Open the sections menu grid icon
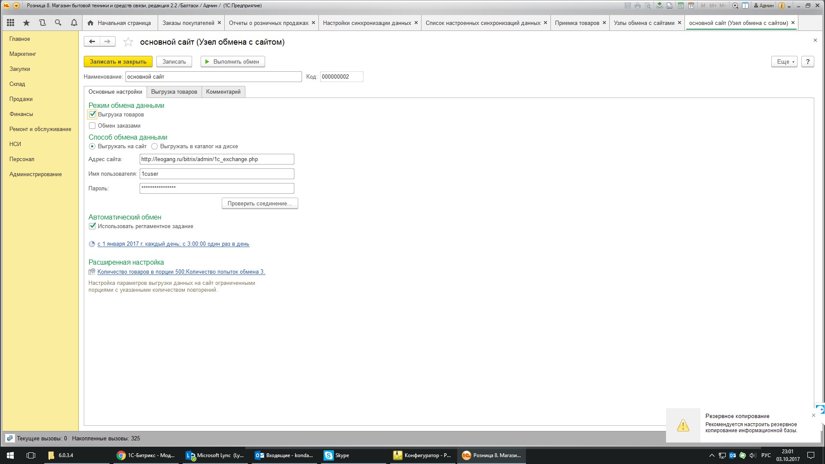Screen dimensions: 825x464 11,23
